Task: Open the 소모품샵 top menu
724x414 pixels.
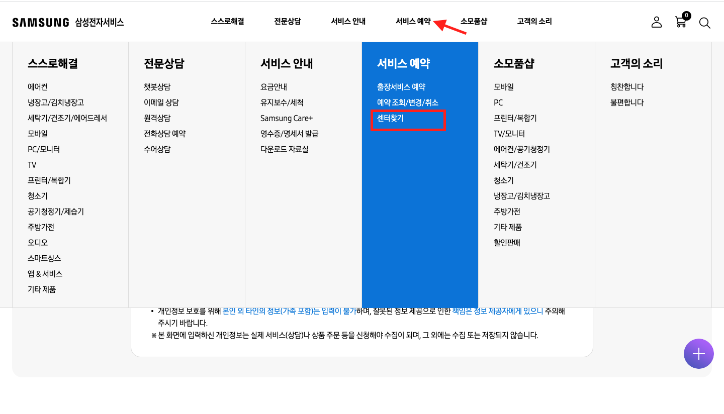Action: click(x=473, y=21)
